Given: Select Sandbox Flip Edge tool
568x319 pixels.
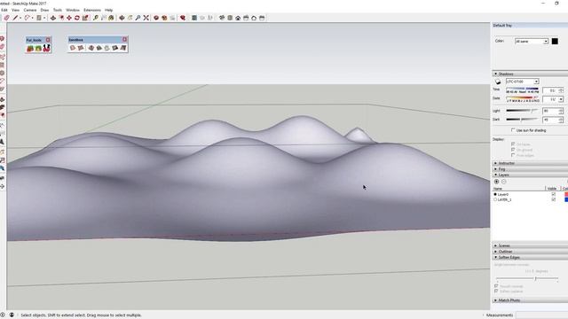Looking at the screenshot, I should point(123,48).
